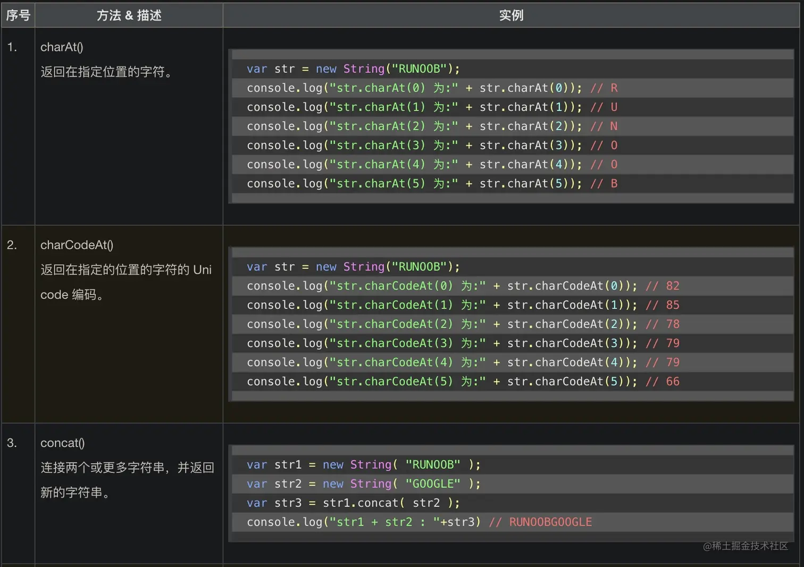The width and height of the screenshot is (804, 567).
Task: Click the str.charAt(3) code line
Action: tap(432, 145)
